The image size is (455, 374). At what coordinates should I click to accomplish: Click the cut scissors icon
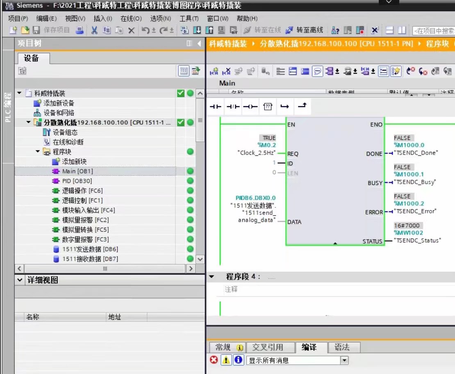pos(94,30)
